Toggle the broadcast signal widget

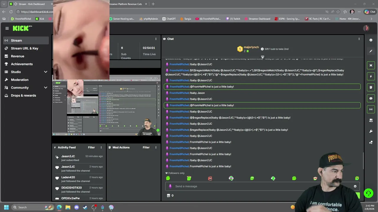click(371, 109)
